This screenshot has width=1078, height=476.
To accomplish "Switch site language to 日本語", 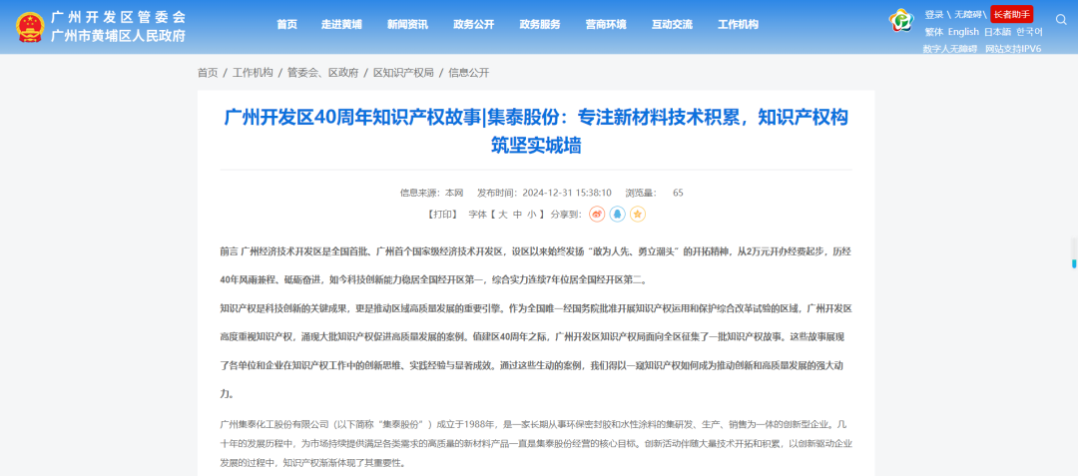I will tap(997, 32).
